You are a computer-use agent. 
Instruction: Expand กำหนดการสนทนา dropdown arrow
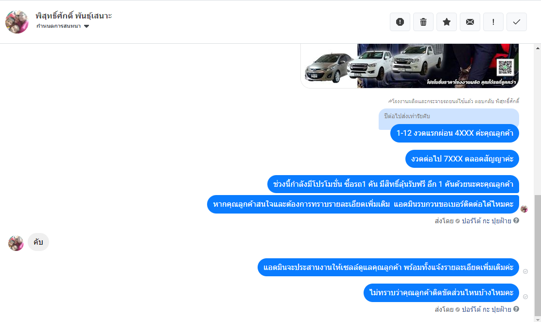point(87,26)
